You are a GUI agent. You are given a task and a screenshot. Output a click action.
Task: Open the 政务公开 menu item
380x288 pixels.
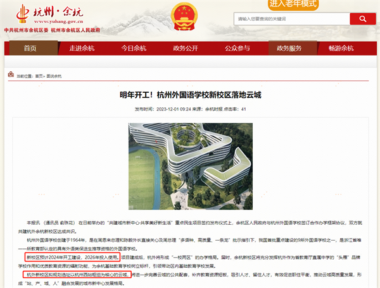click(186, 48)
